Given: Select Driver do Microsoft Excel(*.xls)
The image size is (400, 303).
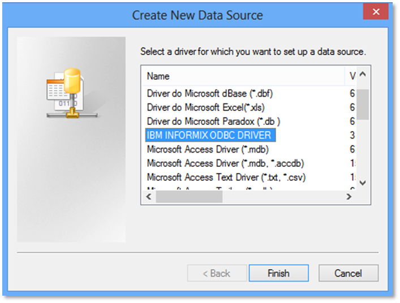Looking at the screenshot, I should click(x=205, y=107).
